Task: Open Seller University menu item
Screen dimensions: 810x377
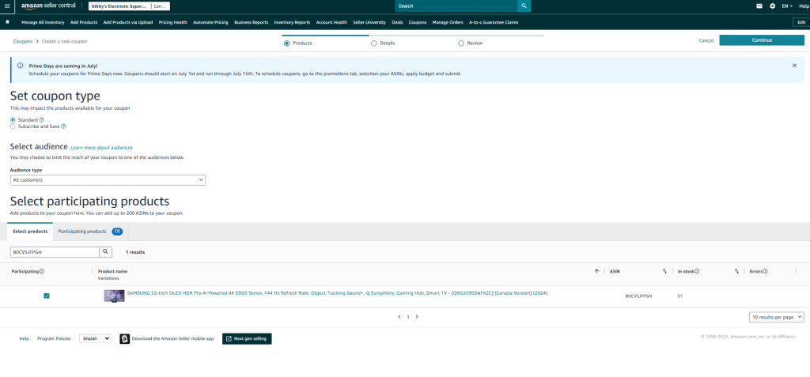Action: [369, 22]
